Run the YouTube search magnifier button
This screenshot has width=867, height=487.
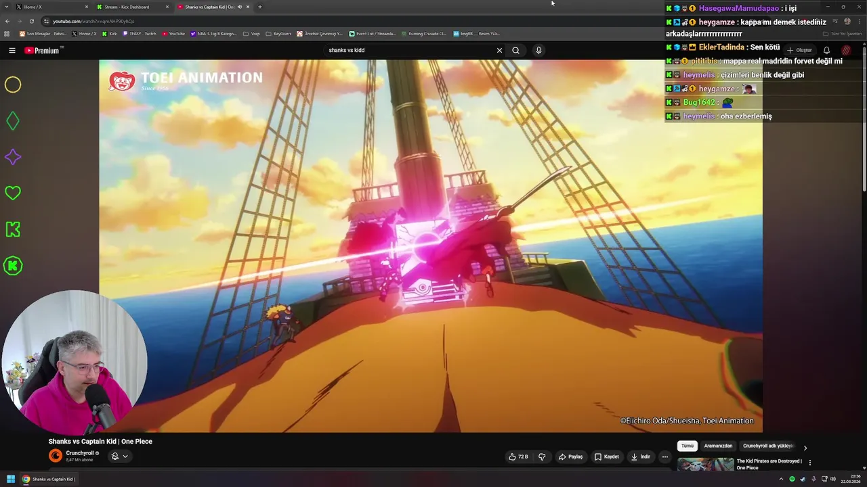(515, 50)
